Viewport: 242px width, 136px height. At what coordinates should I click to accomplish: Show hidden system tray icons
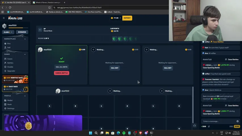(x=213, y=133)
